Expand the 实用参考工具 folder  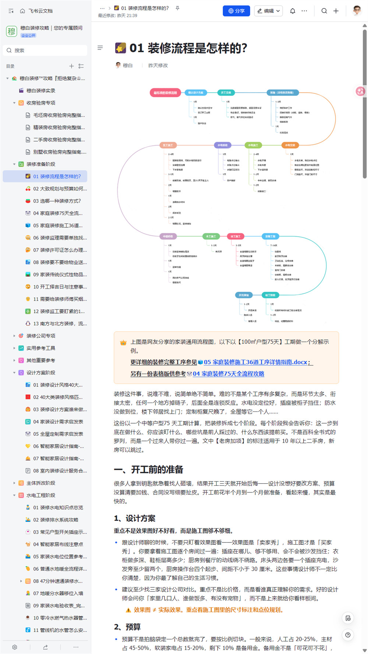[x=14, y=348]
